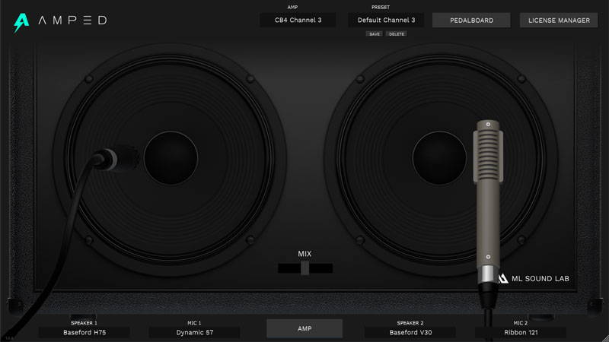Open the License Manager
This screenshot has width=609, height=342.
[559, 21]
